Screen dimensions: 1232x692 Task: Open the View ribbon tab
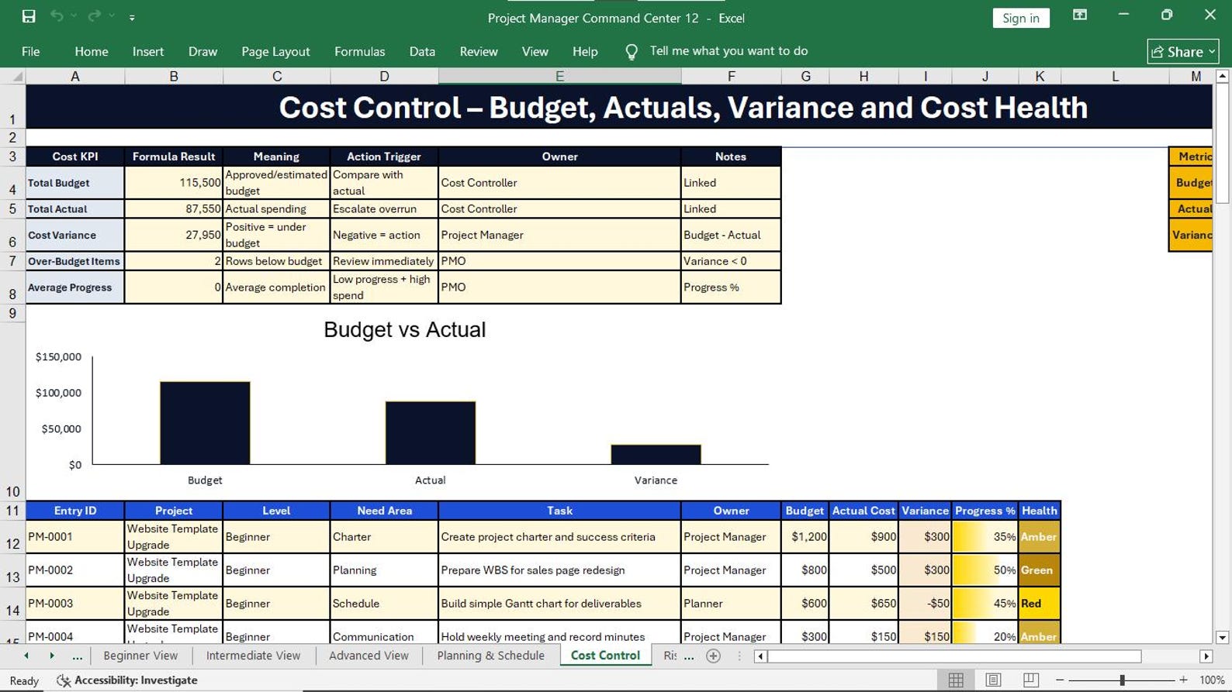pos(535,51)
